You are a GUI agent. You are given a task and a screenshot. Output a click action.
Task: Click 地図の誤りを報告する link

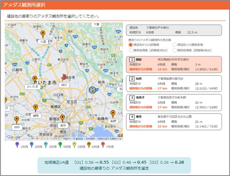point(110,139)
